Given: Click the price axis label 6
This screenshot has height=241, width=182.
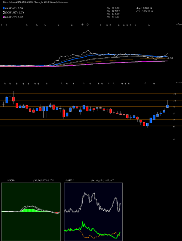Looking at the screenshot, I should 174,127.
